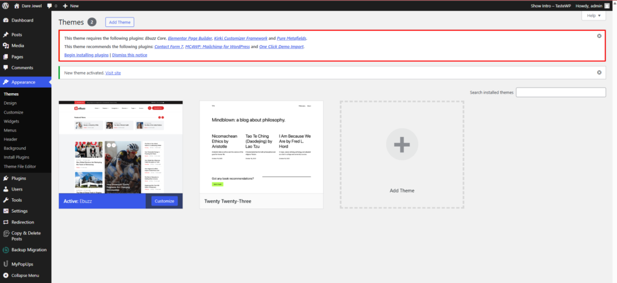Go to Users section
The width and height of the screenshot is (617, 283).
17,189
